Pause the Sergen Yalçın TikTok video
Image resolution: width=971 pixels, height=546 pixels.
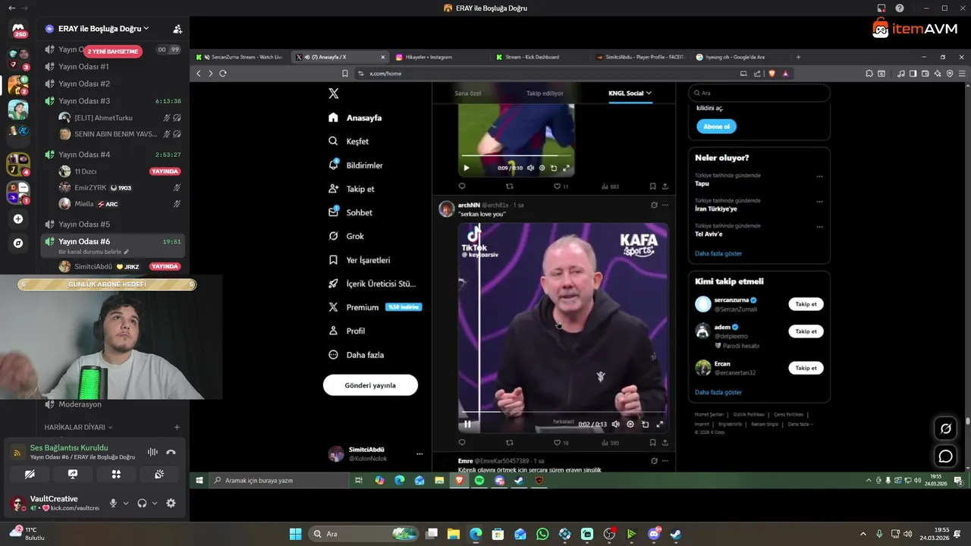click(x=467, y=425)
